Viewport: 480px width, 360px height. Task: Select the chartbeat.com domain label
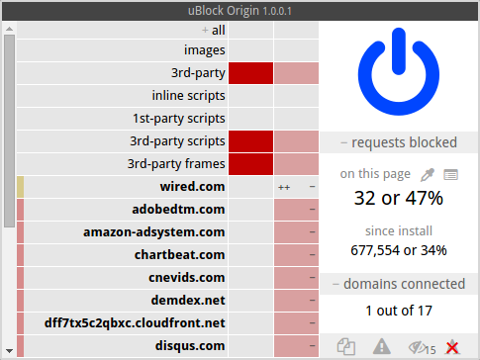179,255
